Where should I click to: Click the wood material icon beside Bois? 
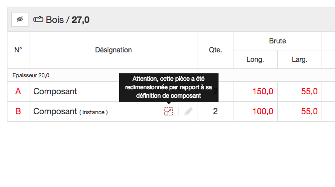point(38,19)
